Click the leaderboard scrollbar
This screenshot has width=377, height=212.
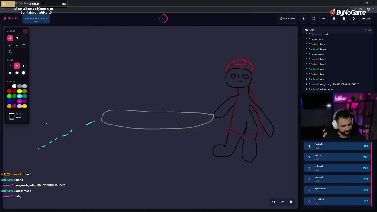[371, 174]
